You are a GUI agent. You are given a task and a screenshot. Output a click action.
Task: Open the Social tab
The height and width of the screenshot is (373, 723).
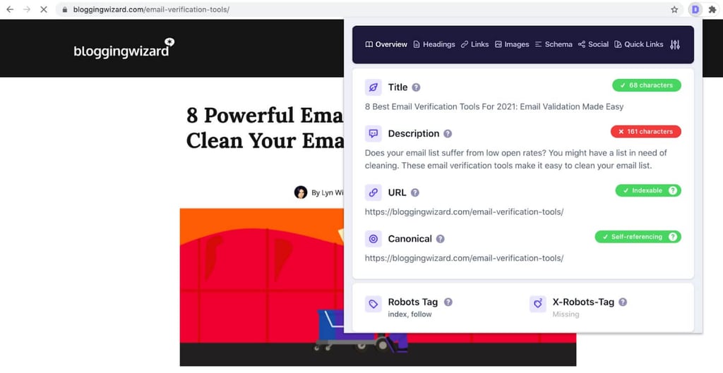pos(593,44)
